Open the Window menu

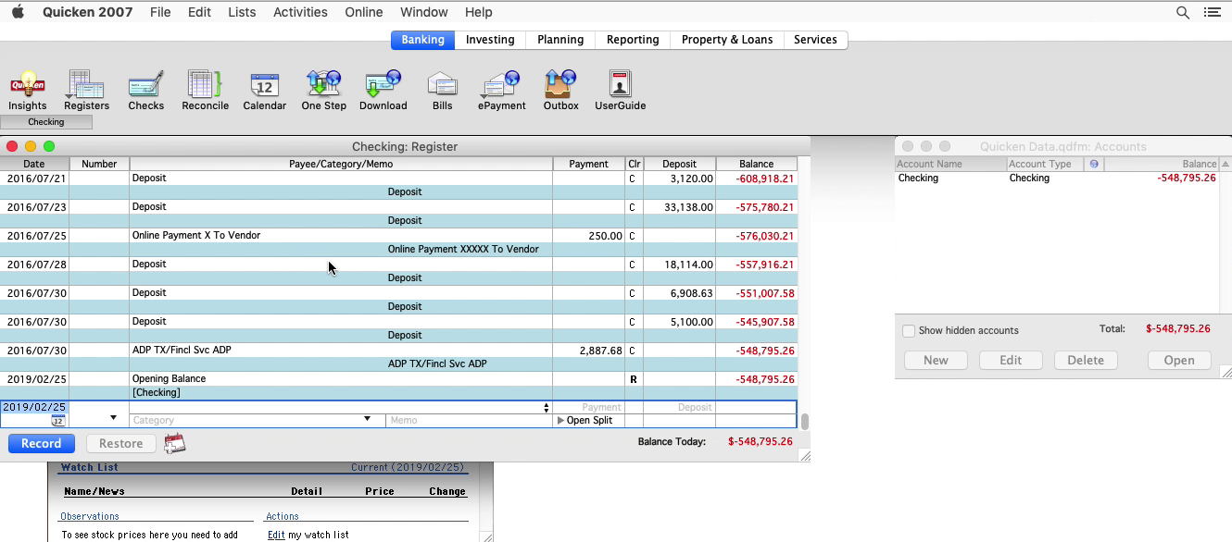point(424,12)
